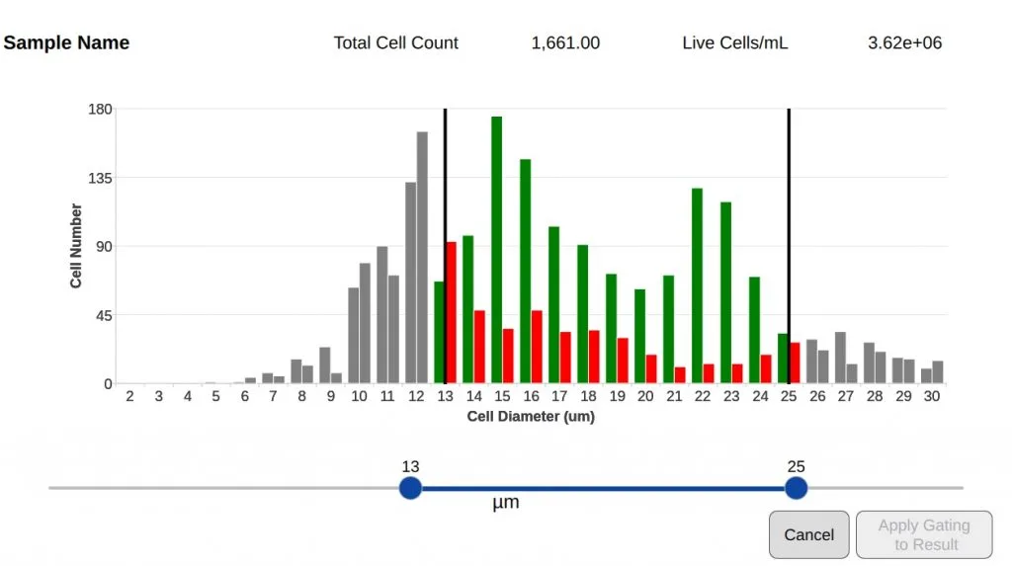Click the green bar at 23 µm
Screen dimensions: 1012x566
(725, 292)
